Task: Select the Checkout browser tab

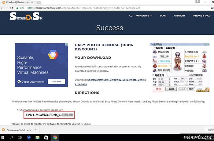Action: click(x=17, y=2)
